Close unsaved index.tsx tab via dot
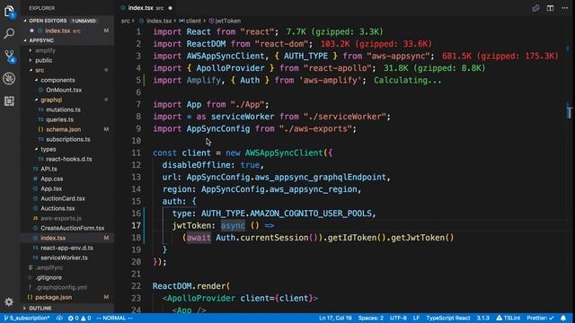This screenshot has height=323, width=575. (170, 8)
